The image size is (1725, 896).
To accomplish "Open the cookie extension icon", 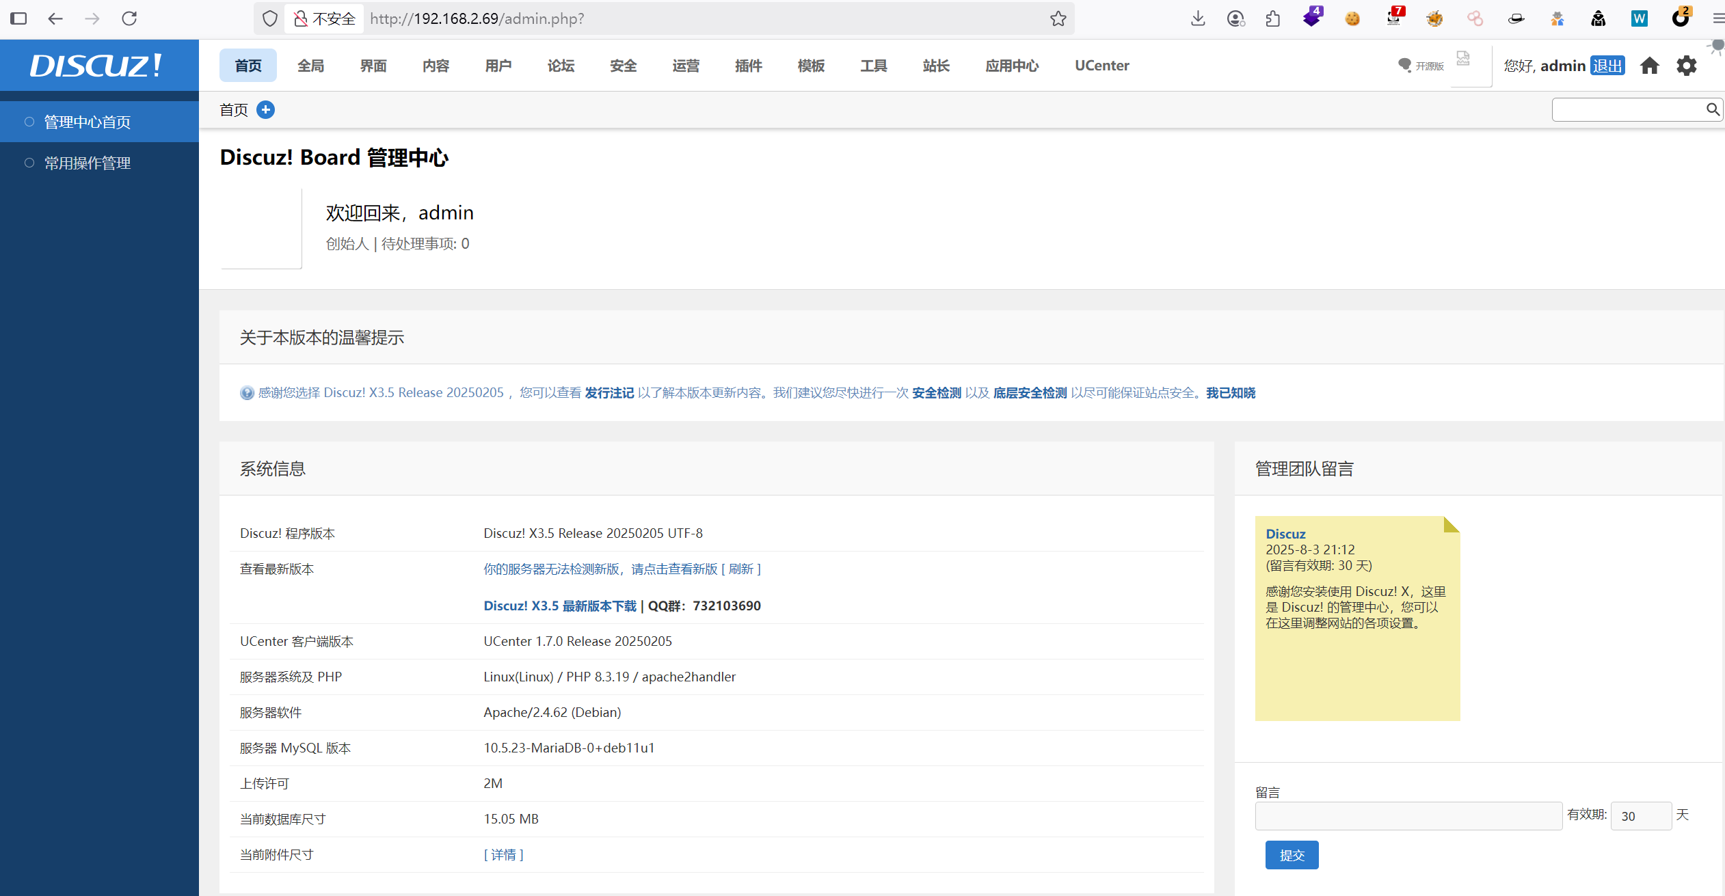I will click(1352, 19).
